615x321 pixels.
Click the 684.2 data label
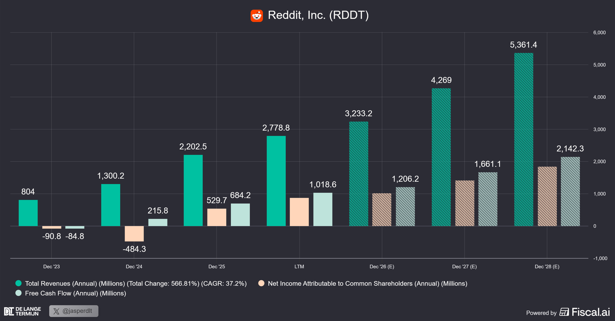(240, 195)
